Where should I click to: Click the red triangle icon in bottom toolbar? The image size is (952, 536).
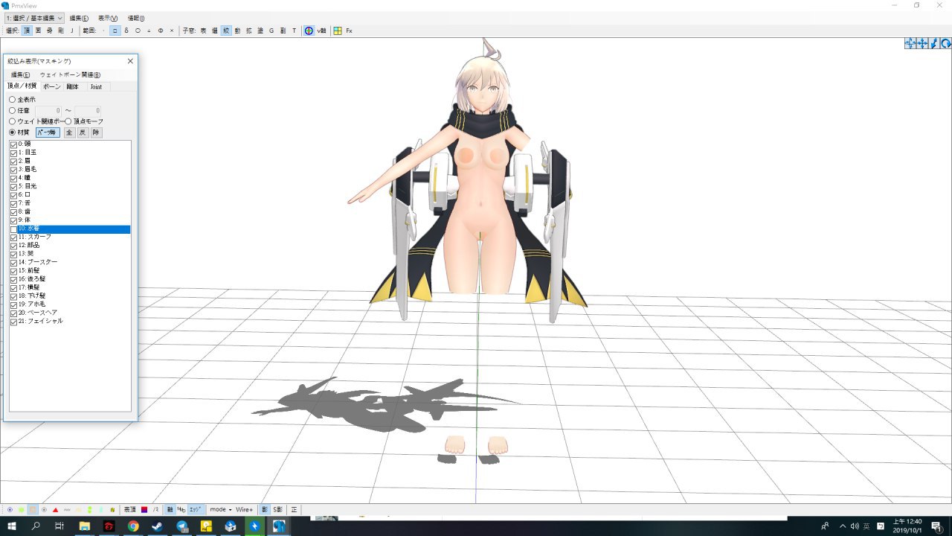tap(55, 510)
